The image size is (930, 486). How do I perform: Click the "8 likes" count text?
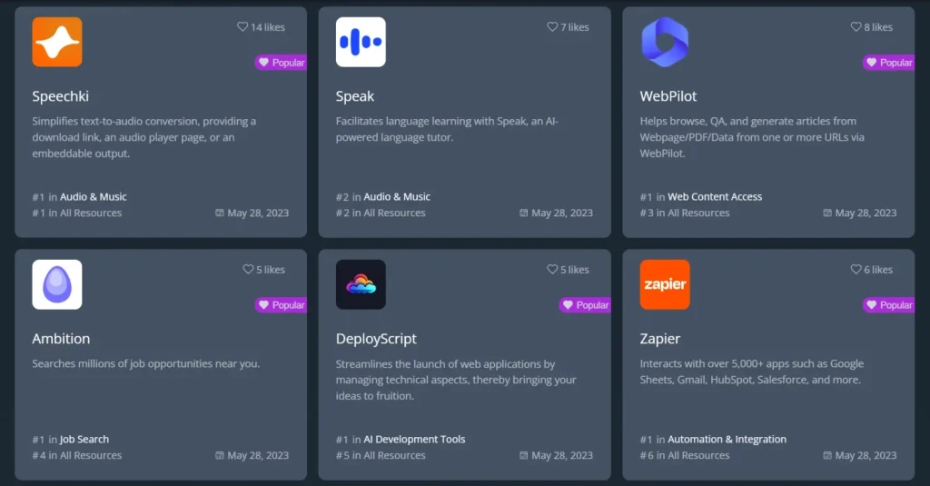tap(878, 27)
